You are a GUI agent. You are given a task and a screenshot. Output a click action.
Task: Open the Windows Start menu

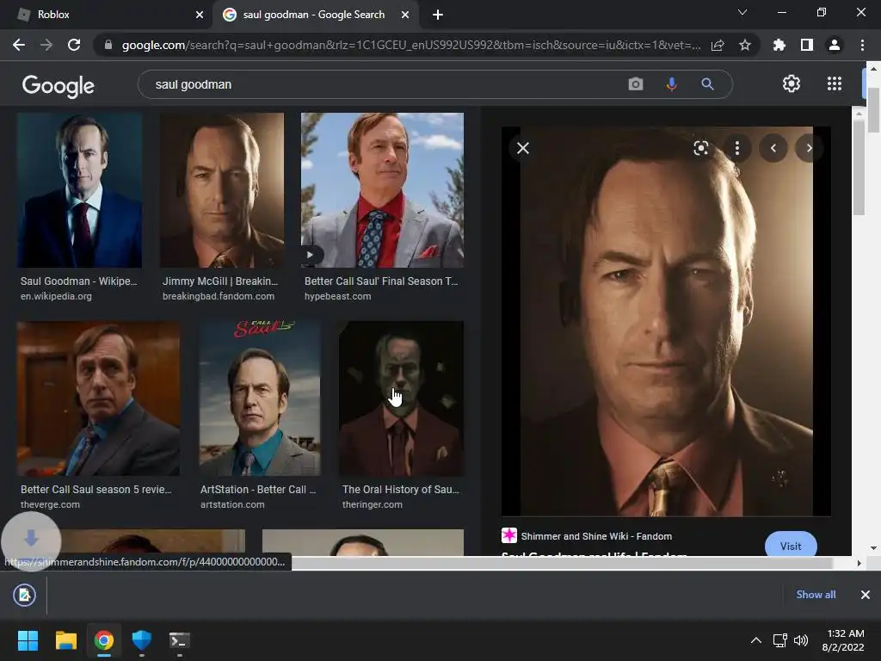[x=28, y=640]
